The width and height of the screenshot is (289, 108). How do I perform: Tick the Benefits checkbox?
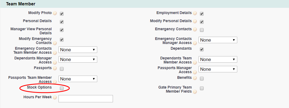point(202,79)
